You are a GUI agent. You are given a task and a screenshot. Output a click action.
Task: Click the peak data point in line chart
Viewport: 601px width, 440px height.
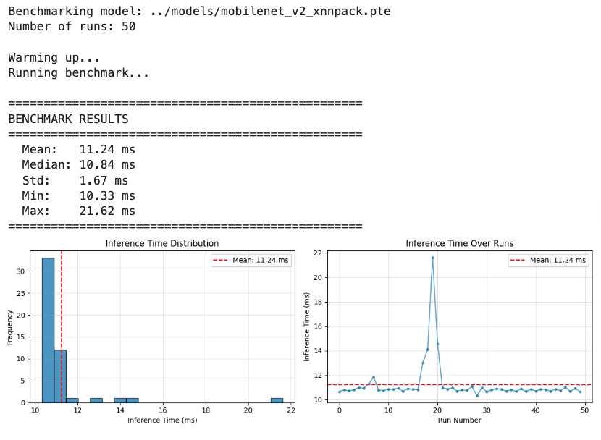tap(432, 258)
